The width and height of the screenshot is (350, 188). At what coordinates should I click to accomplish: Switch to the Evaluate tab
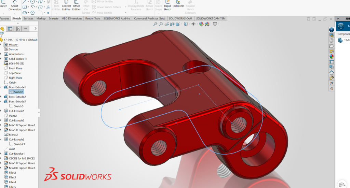click(54, 18)
